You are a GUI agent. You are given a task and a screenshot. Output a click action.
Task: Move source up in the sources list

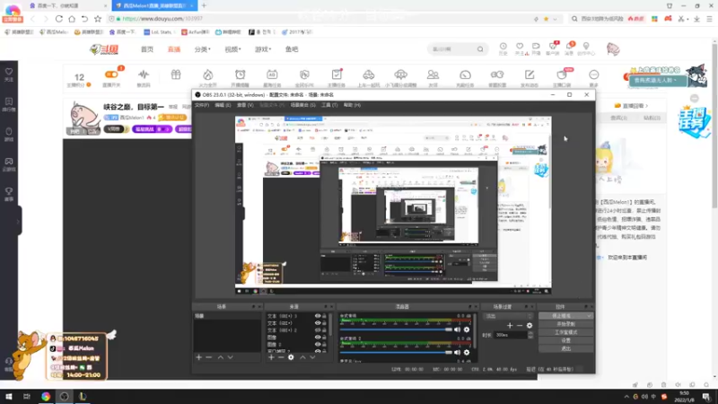click(x=302, y=357)
